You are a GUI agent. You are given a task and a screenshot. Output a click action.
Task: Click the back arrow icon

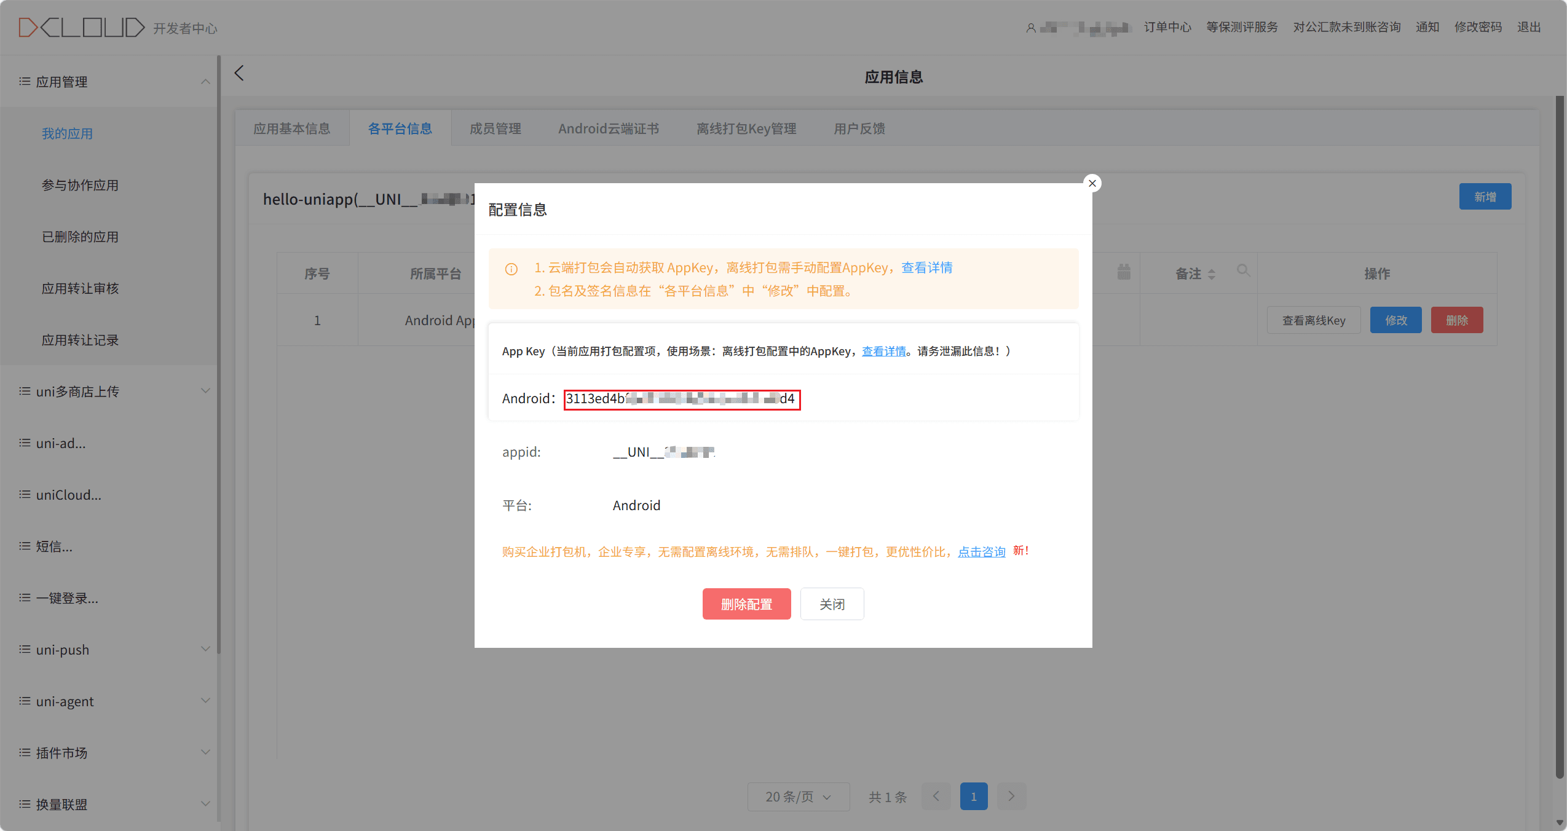[x=239, y=73]
